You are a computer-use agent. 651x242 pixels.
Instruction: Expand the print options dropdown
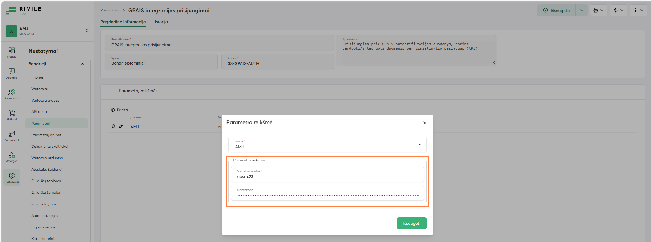pos(598,11)
